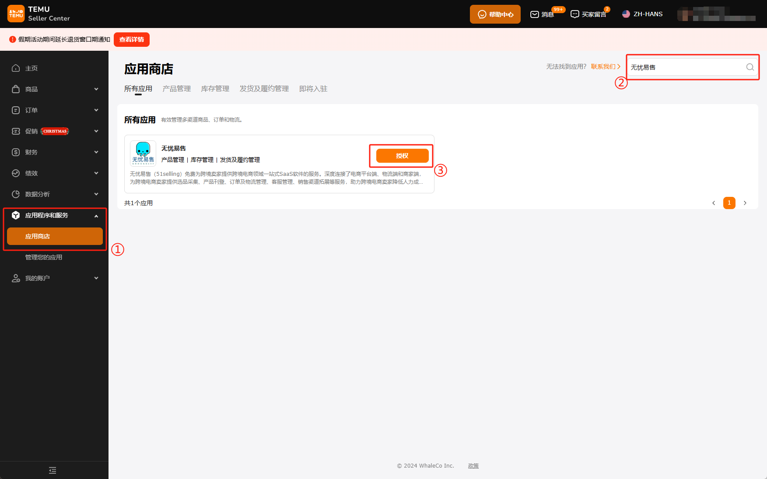767x479 pixels.
Task: Switch to the 库存管理 tab
Action: point(215,89)
